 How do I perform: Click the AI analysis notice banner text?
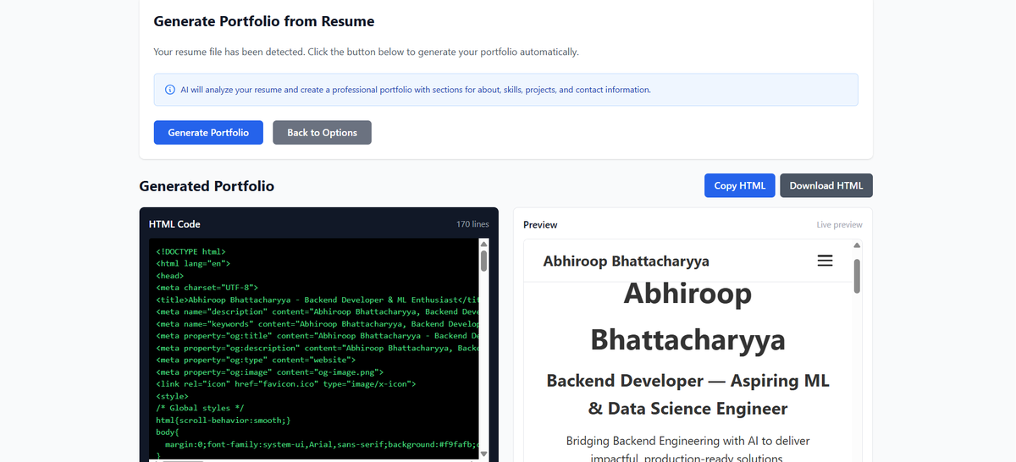416,90
